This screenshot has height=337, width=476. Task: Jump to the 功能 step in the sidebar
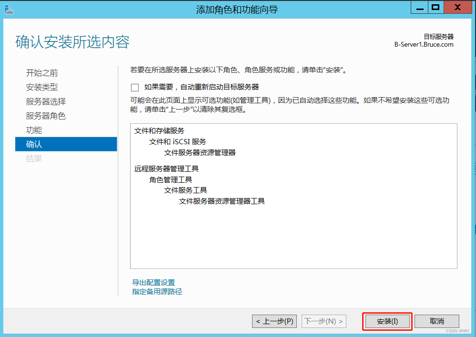pyautogui.click(x=34, y=130)
